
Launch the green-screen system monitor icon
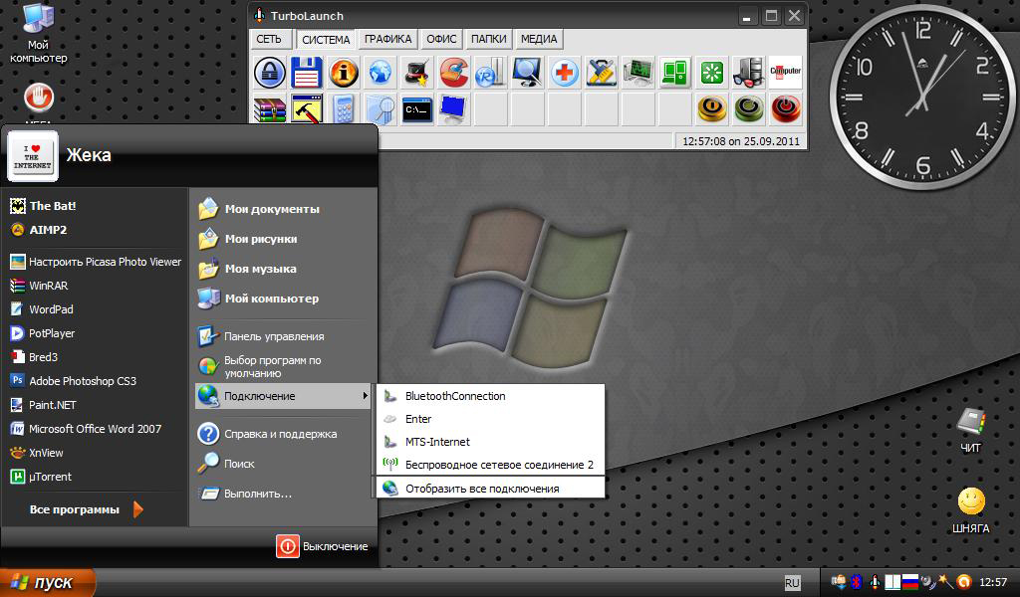pos(638,72)
